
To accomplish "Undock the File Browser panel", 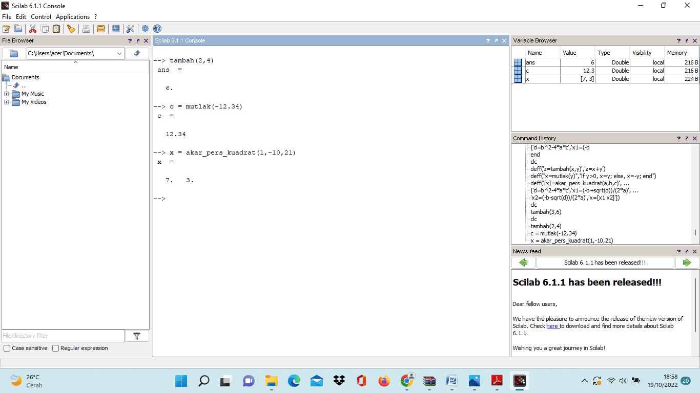I will click(138, 40).
